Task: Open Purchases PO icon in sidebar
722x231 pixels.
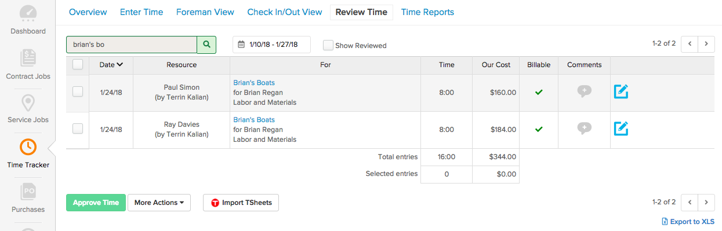Action: tap(28, 192)
